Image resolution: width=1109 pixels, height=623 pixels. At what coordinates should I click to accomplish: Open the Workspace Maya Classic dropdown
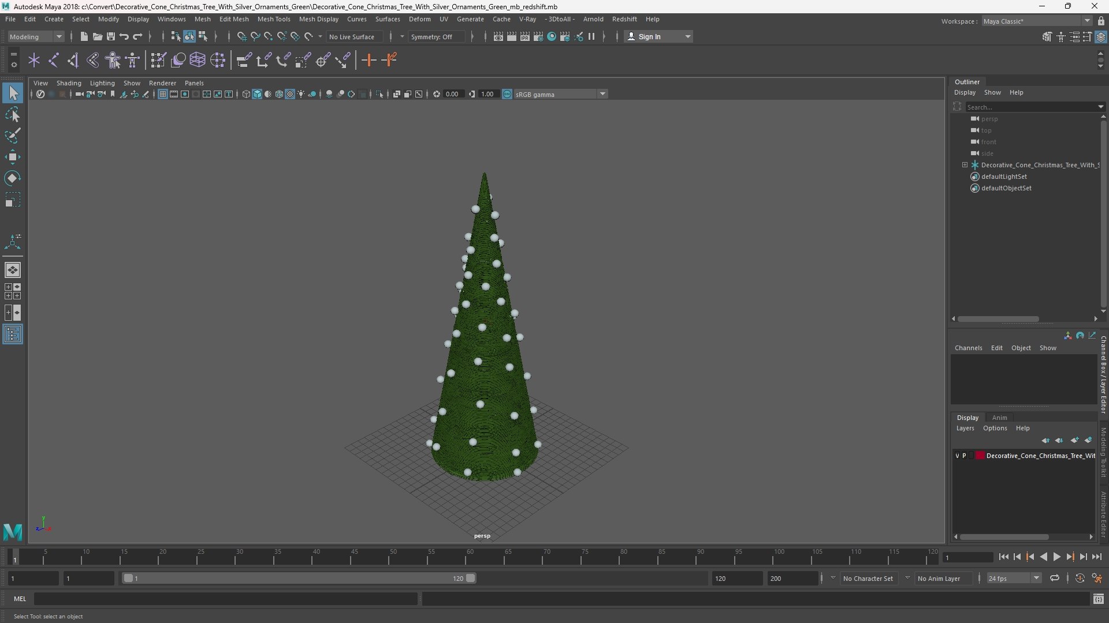pyautogui.click(x=1037, y=21)
